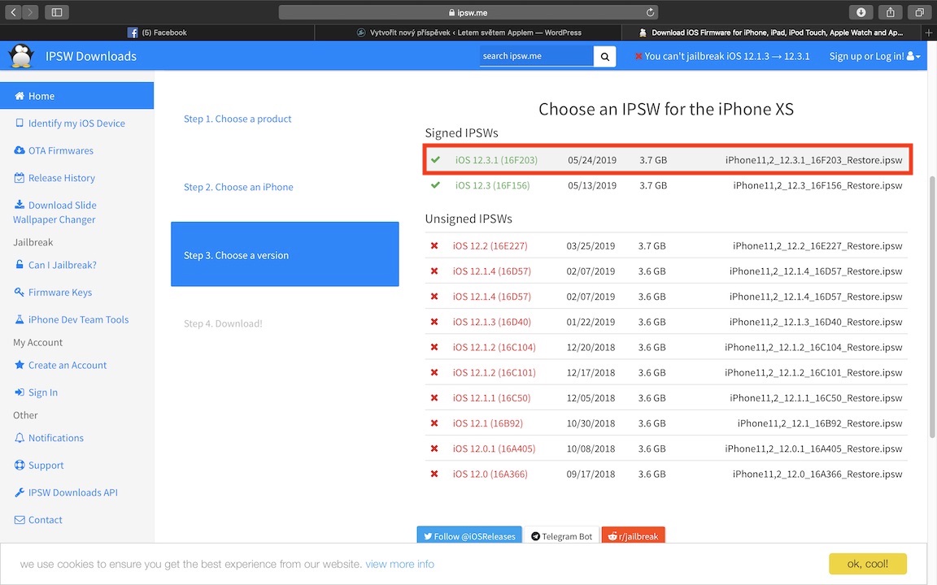Screen dimensions: 937x585
Task: Click the lifebuoy icon beside Support
Action: pos(20,465)
